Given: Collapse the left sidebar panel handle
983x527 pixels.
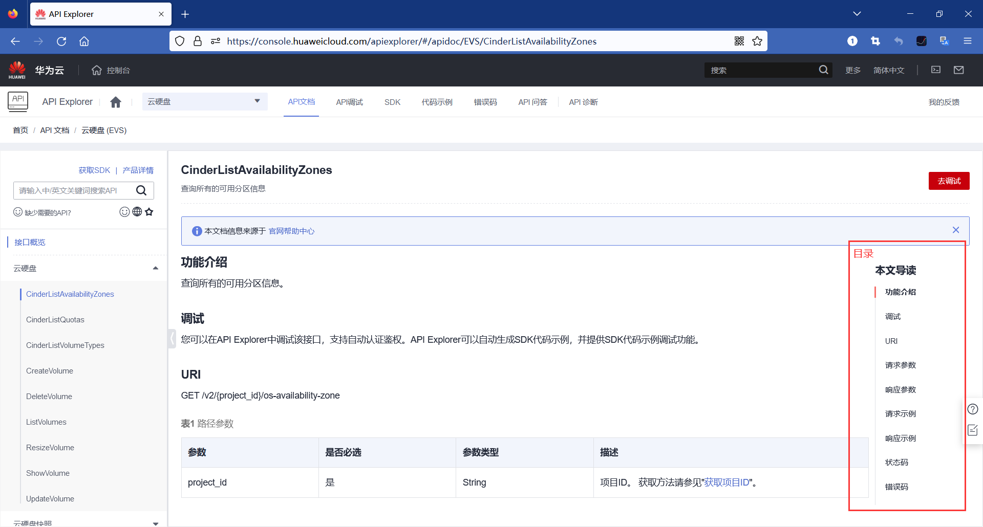Looking at the screenshot, I should pyautogui.click(x=172, y=339).
